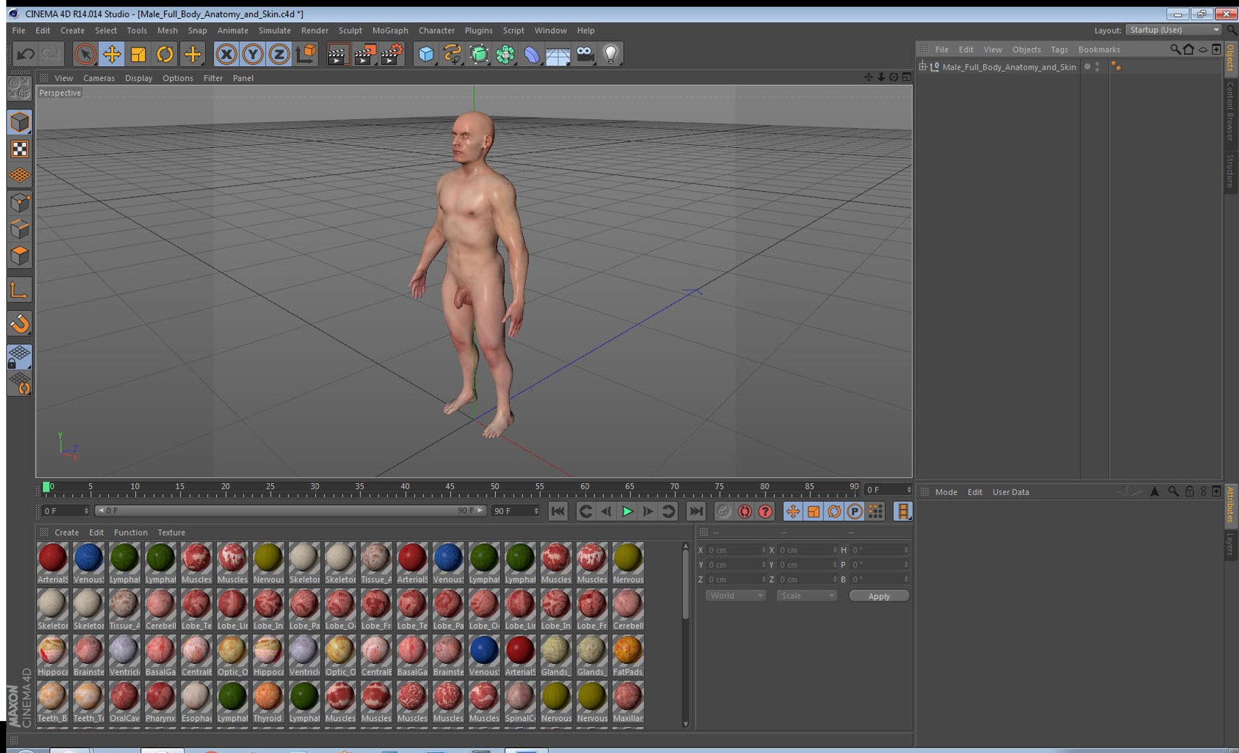Open material manager Texture menu

(x=172, y=533)
